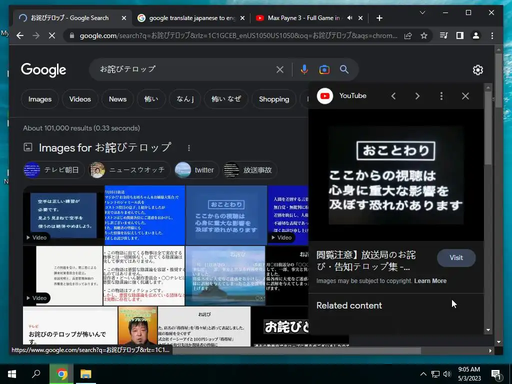Go back to the previous page in Chrome
Image resolution: width=512 pixels, height=384 pixels.
point(20,35)
